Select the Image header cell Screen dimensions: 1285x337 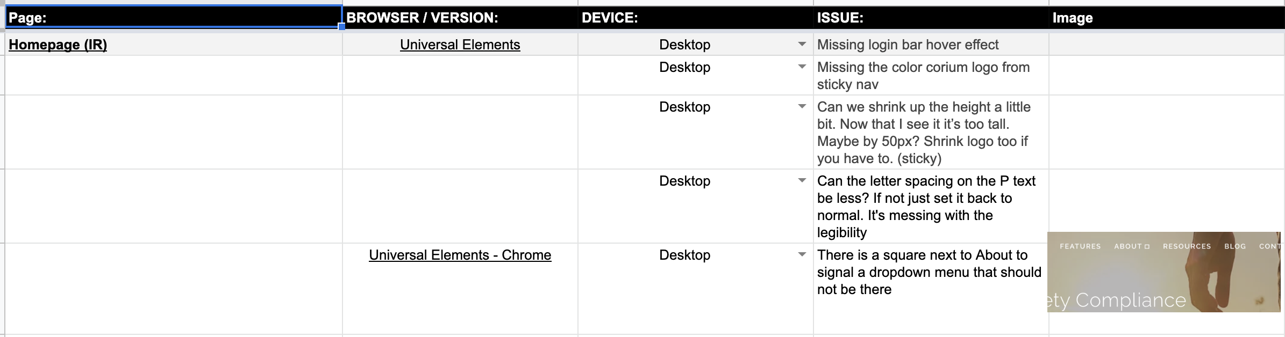point(1166,18)
